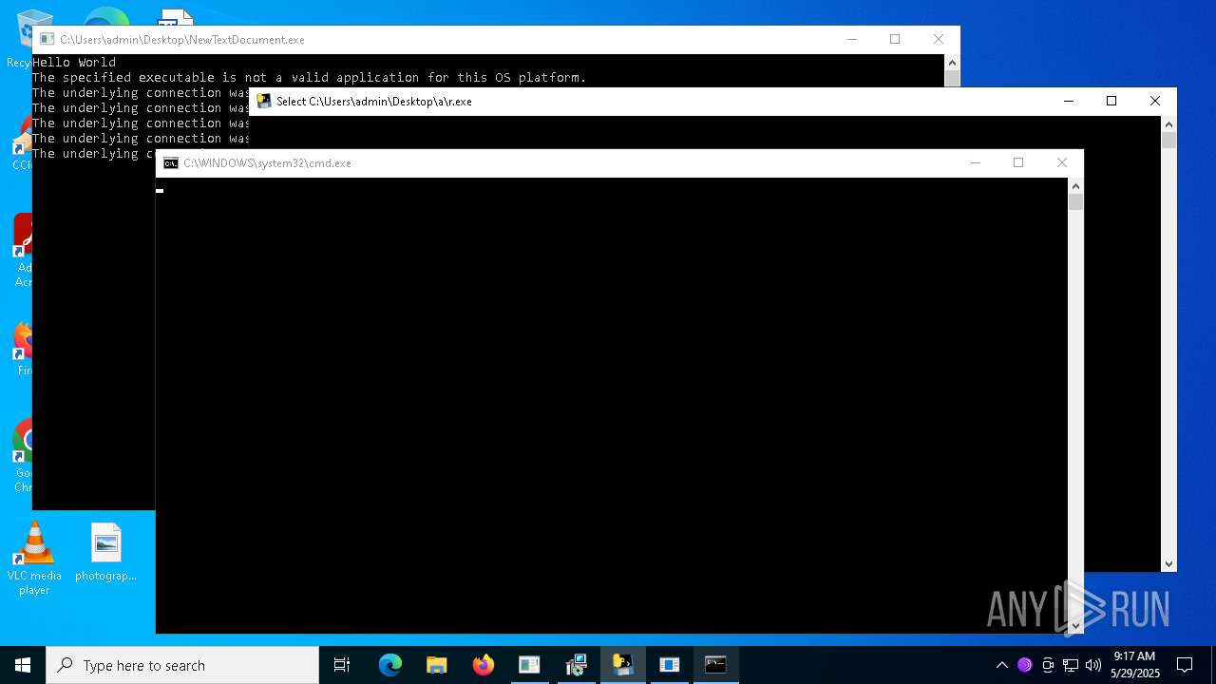Open Adobe Acrobat desktop shortcut
Screen dimensions: 1216x684
[22, 251]
